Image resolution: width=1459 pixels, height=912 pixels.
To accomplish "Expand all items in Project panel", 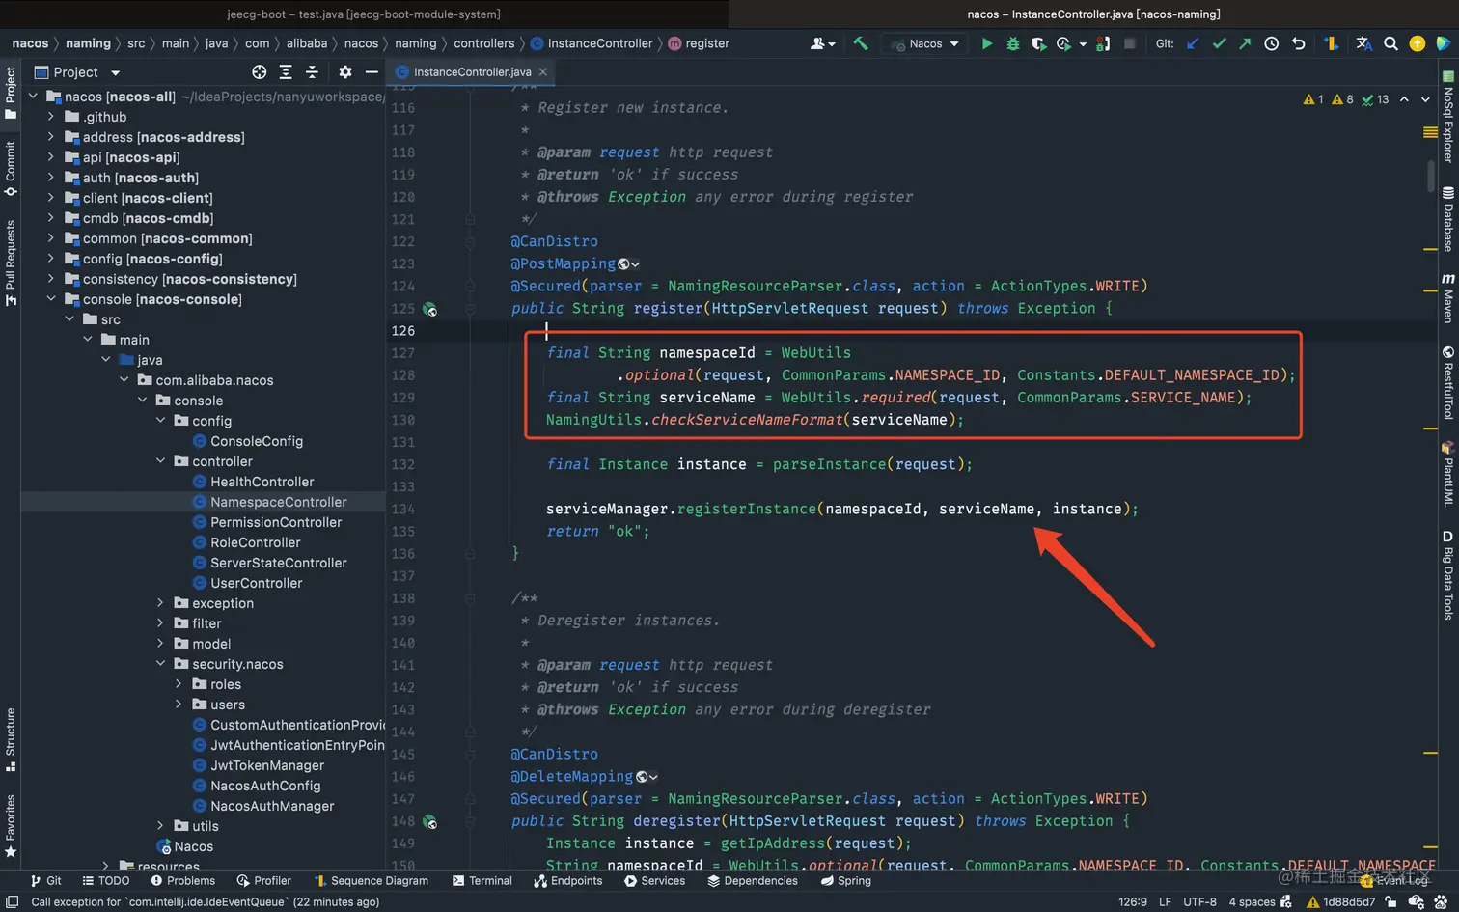I will coord(286,72).
